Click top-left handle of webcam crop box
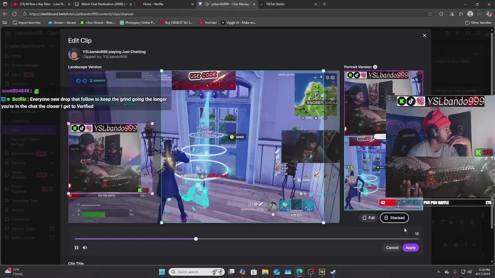Viewport: 495px width, 278px height. coord(69,124)
